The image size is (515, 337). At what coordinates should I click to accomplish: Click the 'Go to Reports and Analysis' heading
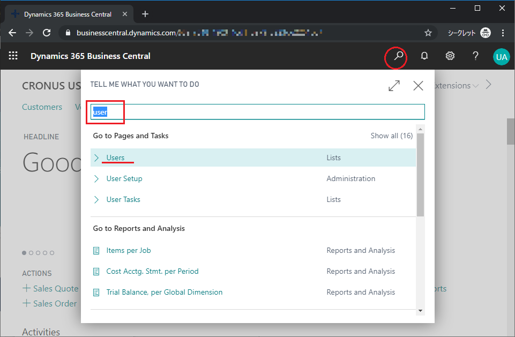[139, 228]
